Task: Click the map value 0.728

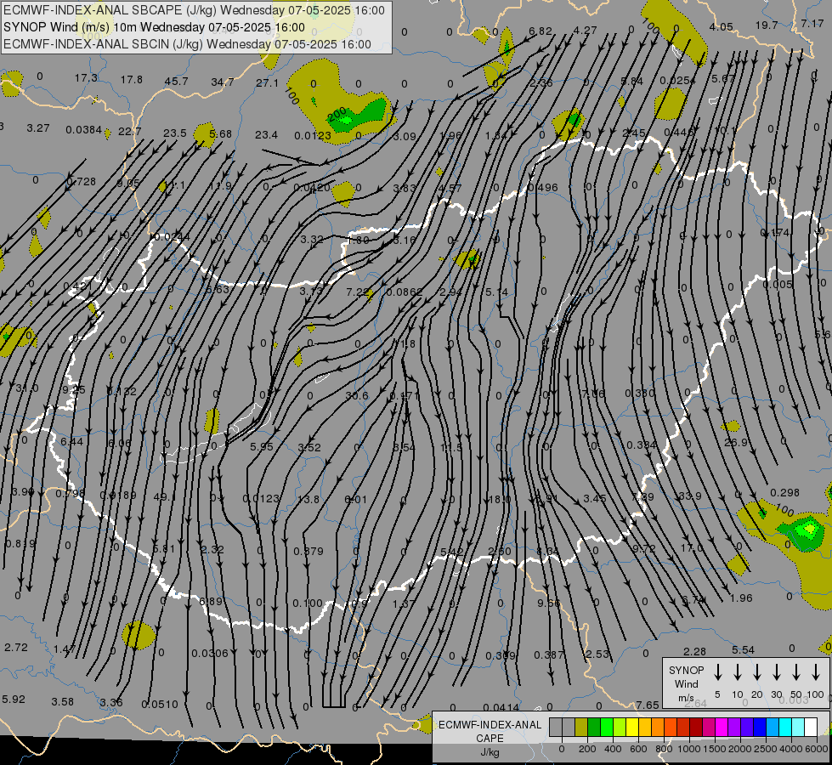Action: pos(82,182)
